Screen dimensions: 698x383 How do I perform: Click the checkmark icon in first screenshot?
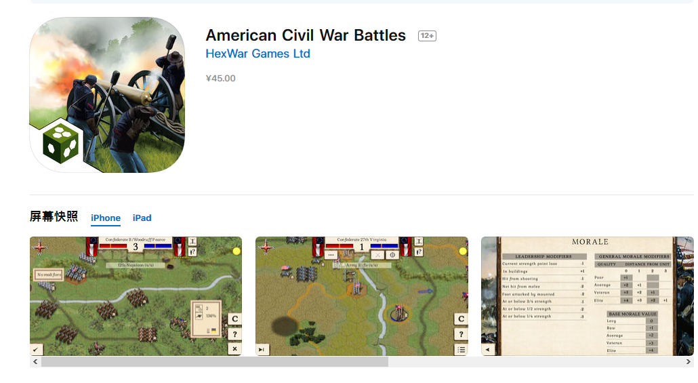pyautogui.click(x=36, y=350)
